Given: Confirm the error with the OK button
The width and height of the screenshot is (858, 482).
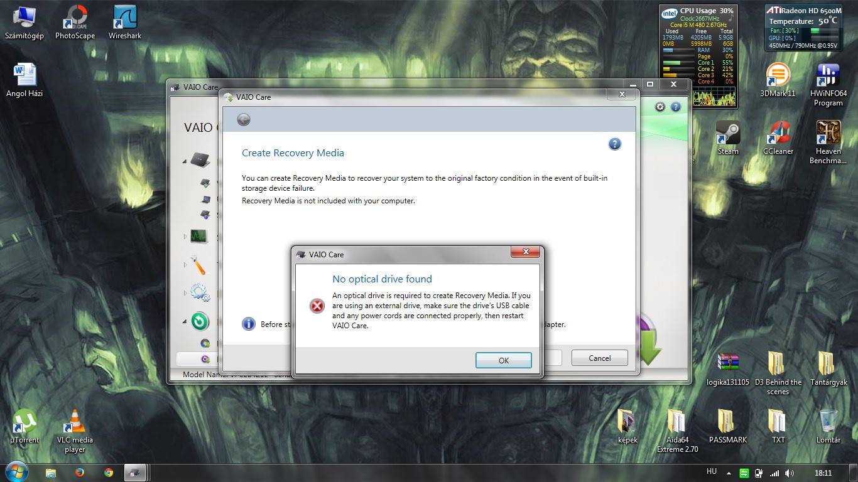Looking at the screenshot, I should click(503, 360).
